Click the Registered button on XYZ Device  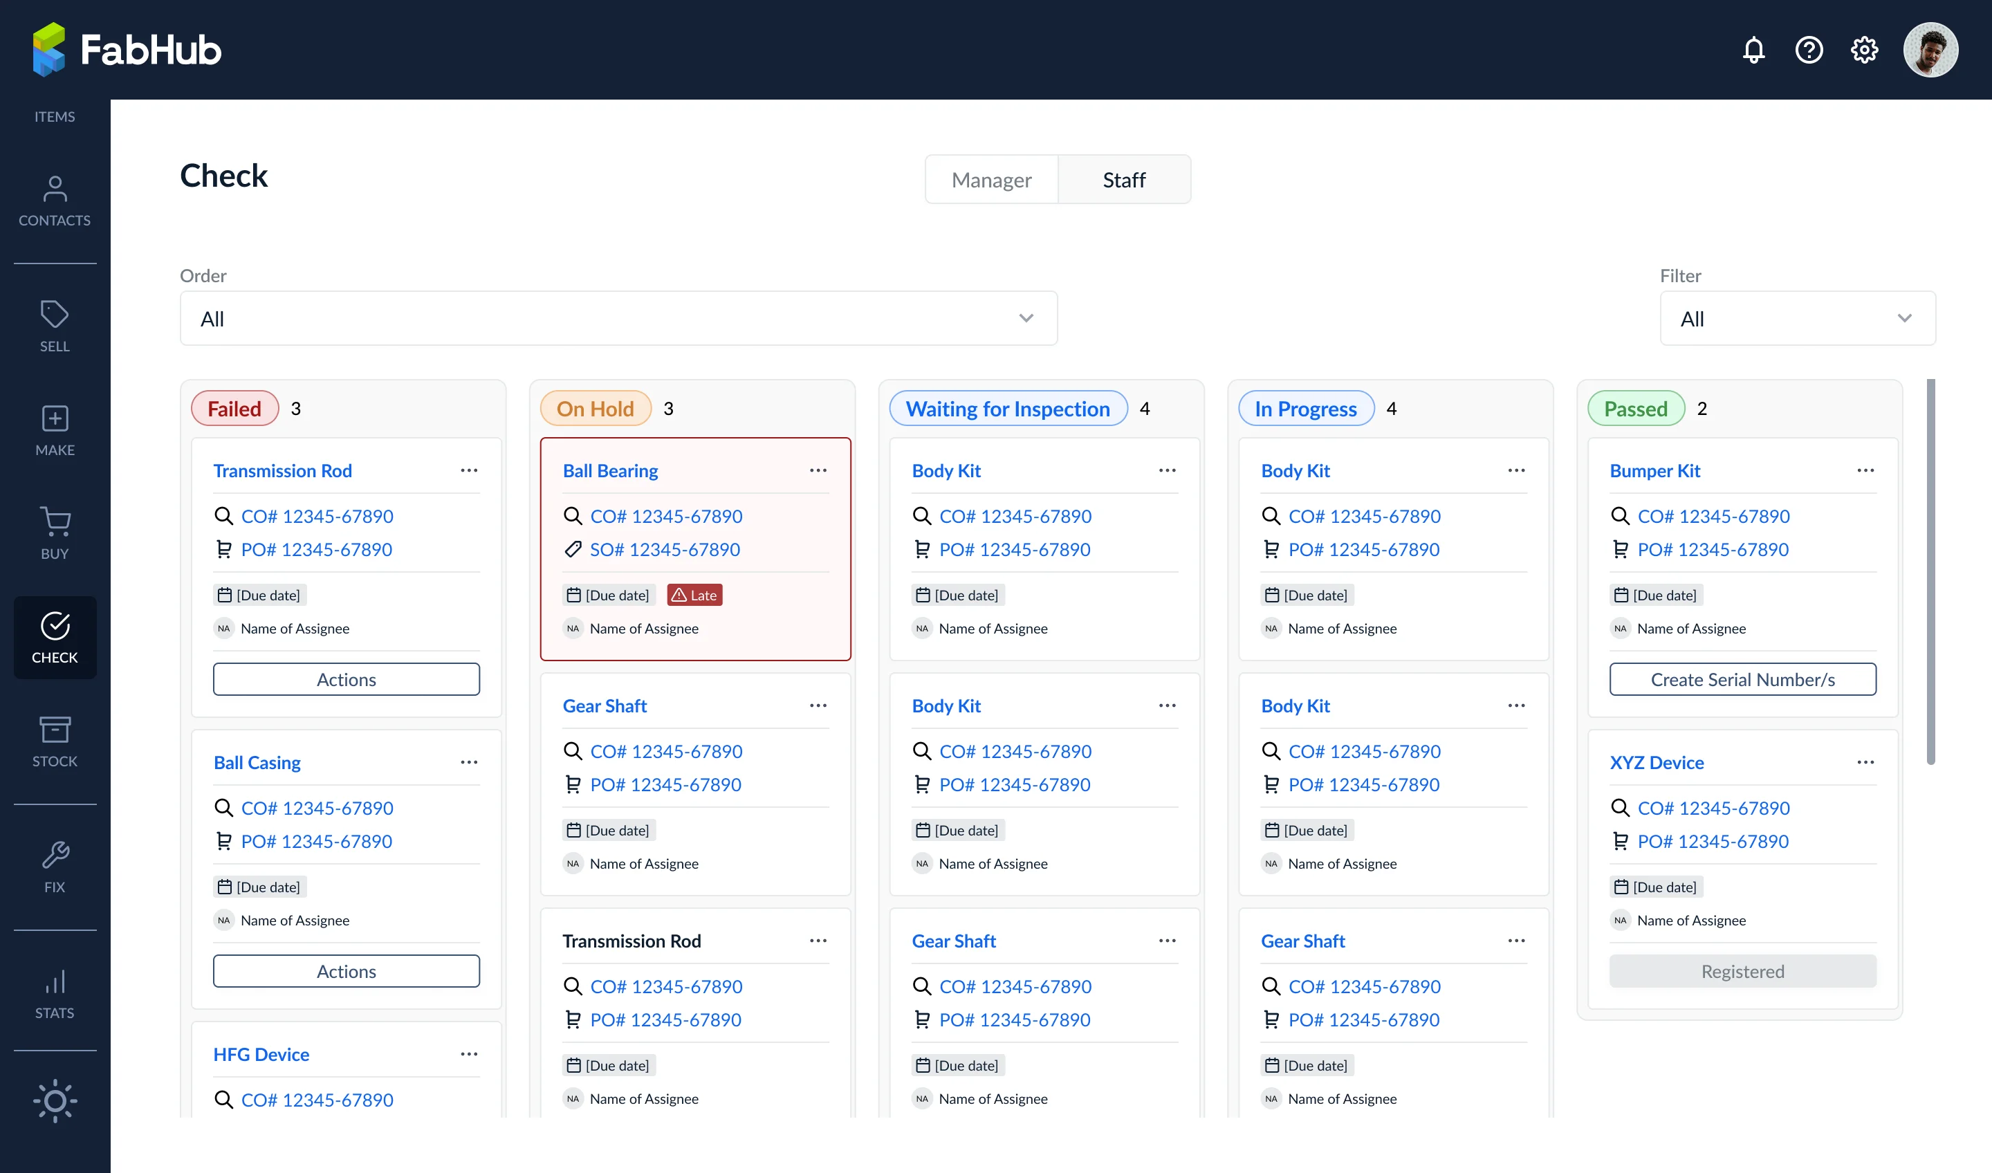point(1742,970)
